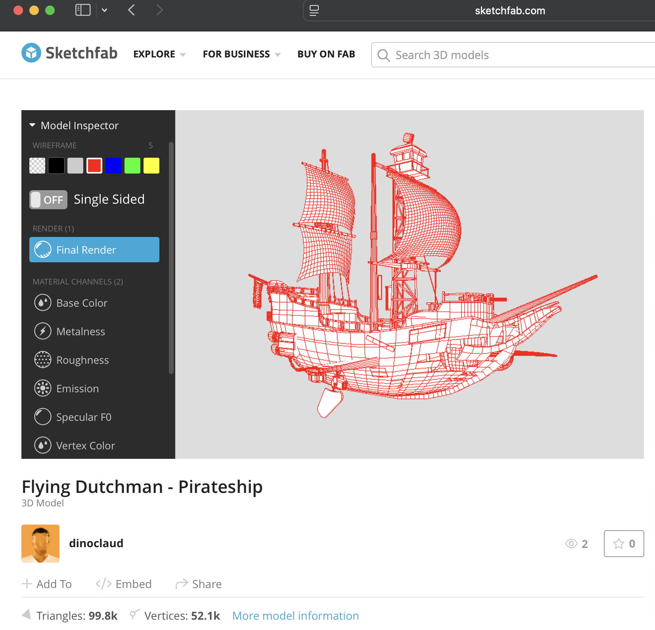
Task: Select the Final Render mode
Action: pyautogui.click(x=94, y=250)
